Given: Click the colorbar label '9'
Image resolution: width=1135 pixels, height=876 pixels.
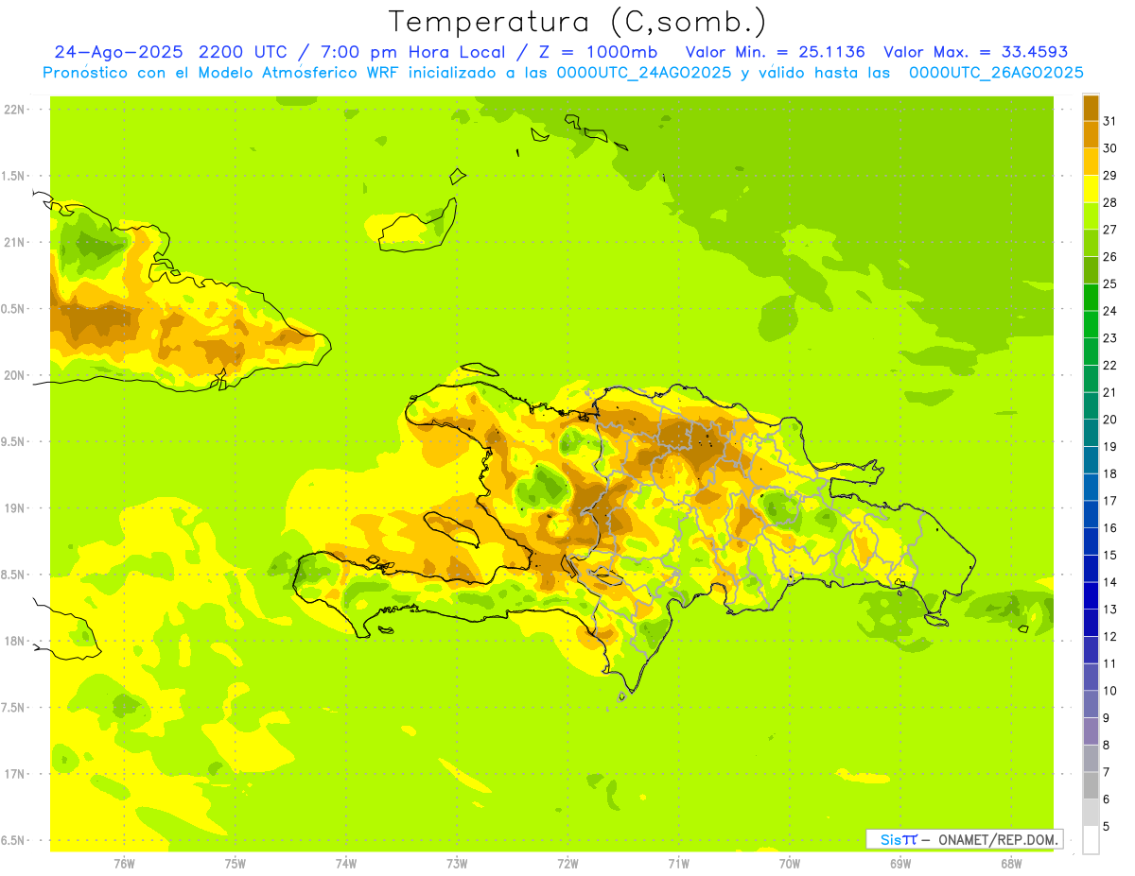Looking at the screenshot, I should coord(1107,718).
